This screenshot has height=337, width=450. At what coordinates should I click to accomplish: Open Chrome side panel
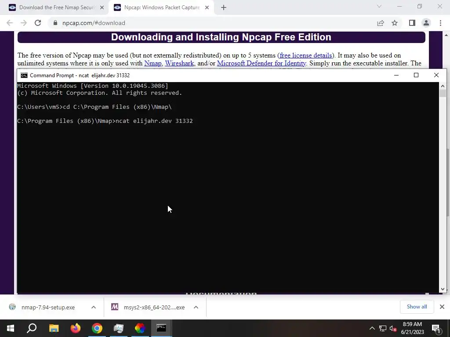pyautogui.click(x=412, y=23)
